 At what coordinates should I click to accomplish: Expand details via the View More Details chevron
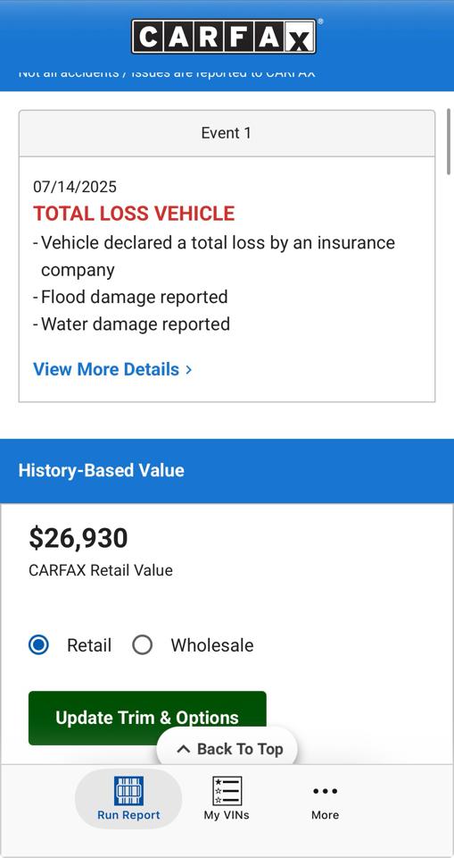point(188,369)
